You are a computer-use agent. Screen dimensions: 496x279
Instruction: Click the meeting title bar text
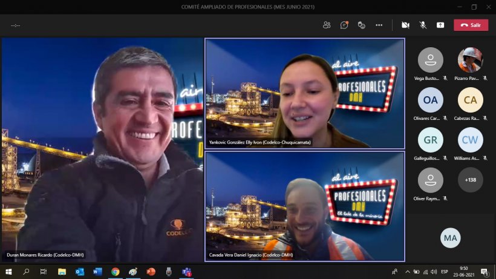(247, 7)
